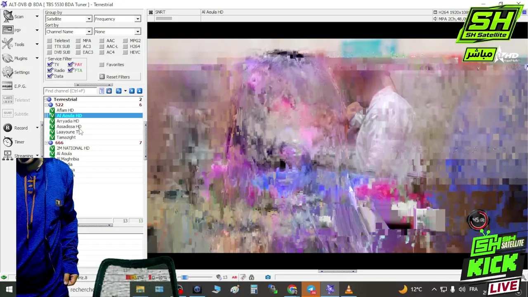The width and height of the screenshot is (528, 297).
Task: Check the H264 video filter
Action: coord(125,46)
